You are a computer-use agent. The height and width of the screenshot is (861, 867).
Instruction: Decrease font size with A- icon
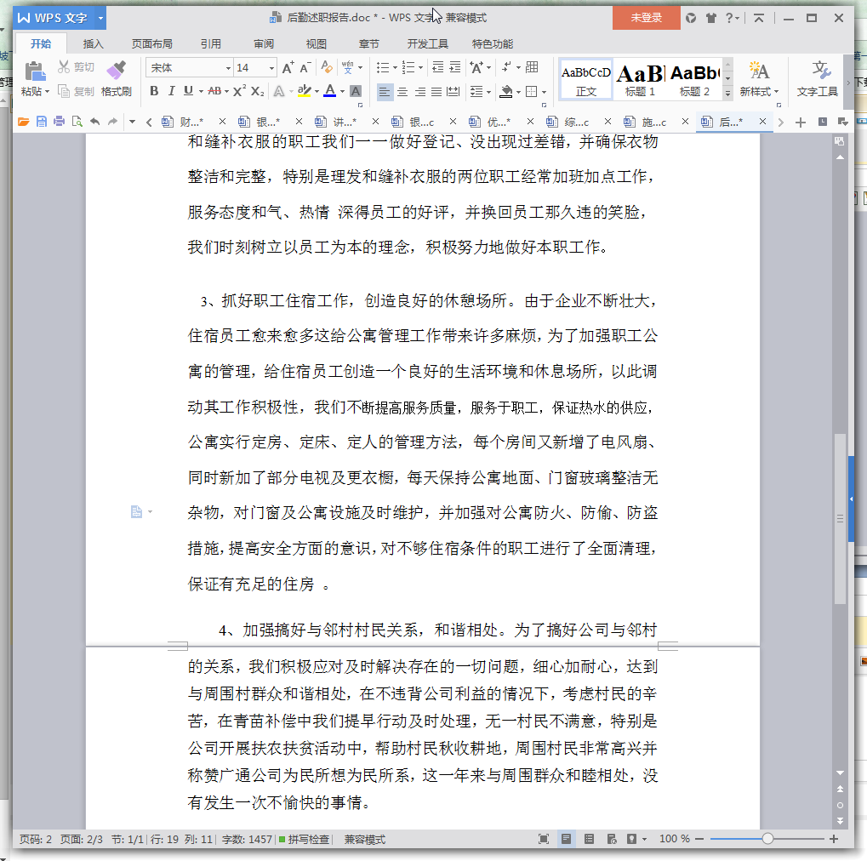(305, 68)
